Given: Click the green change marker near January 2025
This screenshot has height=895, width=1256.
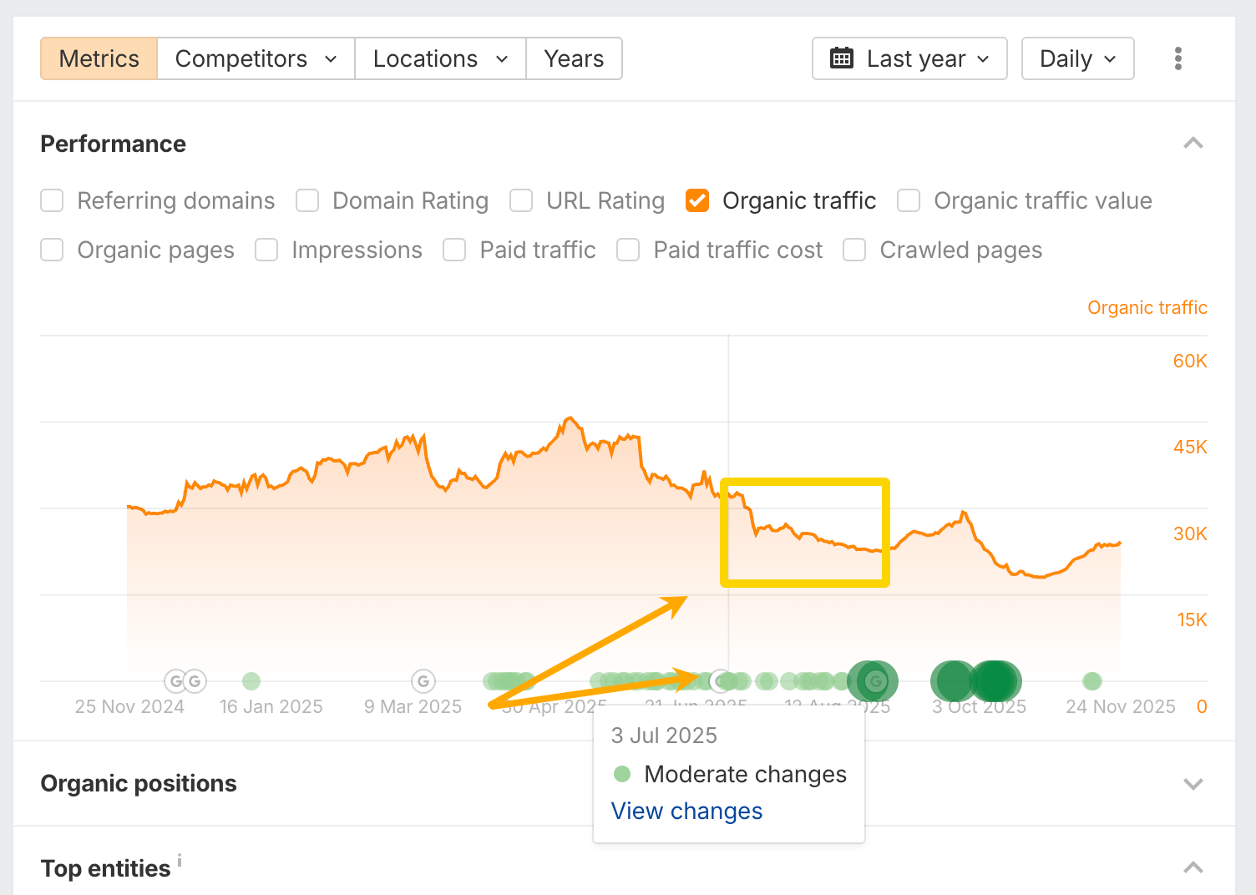Looking at the screenshot, I should 251,681.
